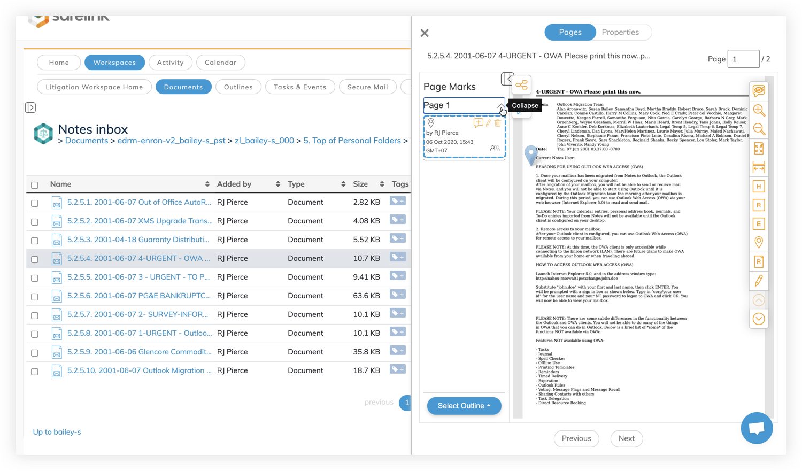Open the Activity tab
This screenshot has width=802, height=471.
click(x=170, y=63)
